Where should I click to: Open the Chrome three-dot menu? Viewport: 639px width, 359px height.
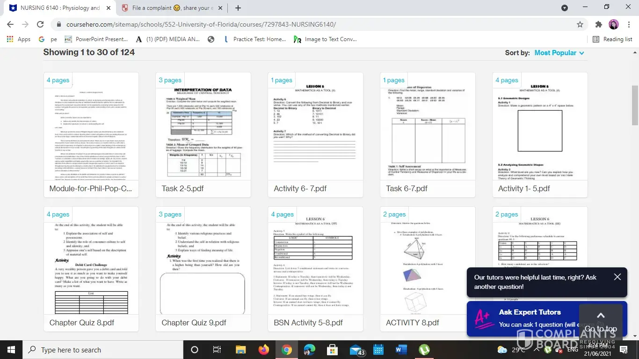coord(629,24)
